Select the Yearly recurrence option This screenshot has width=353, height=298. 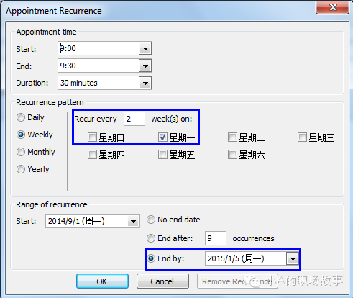[21, 169]
